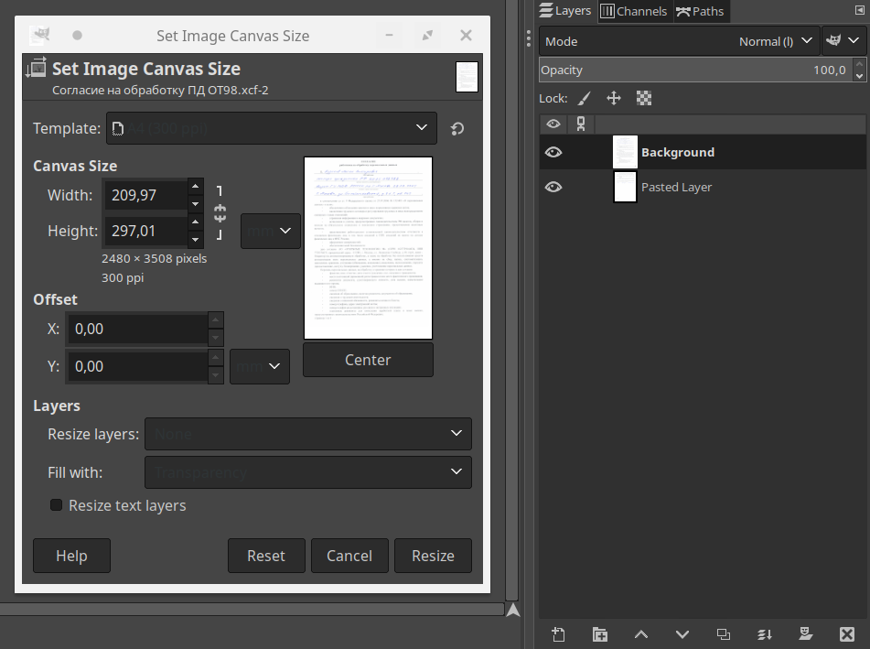Toggle the lock pixels brush icon
Image resolution: width=870 pixels, height=649 pixels.
coord(585,98)
